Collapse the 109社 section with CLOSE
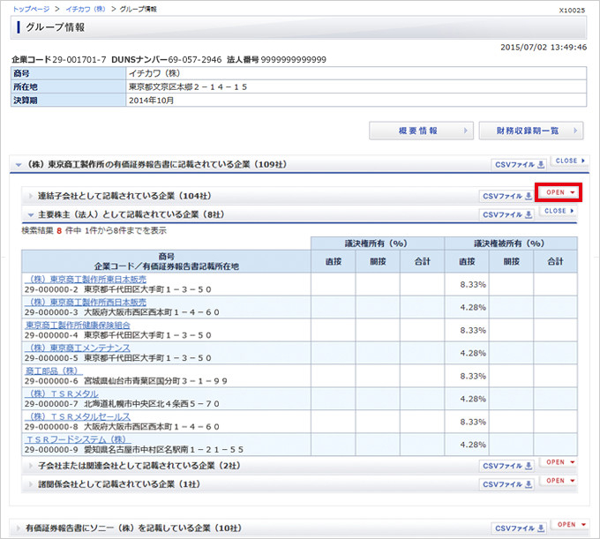Screen dimensions: 600x539 pyautogui.click(x=570, y=161)
